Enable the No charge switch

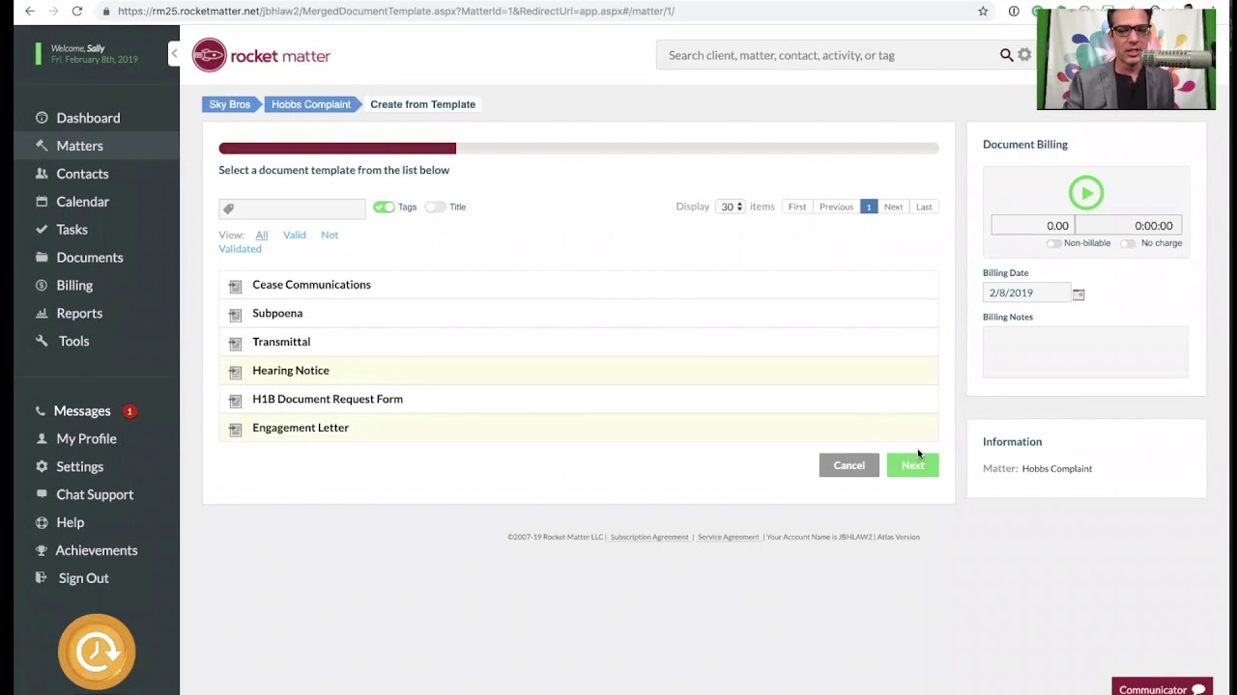(1128, 243)
